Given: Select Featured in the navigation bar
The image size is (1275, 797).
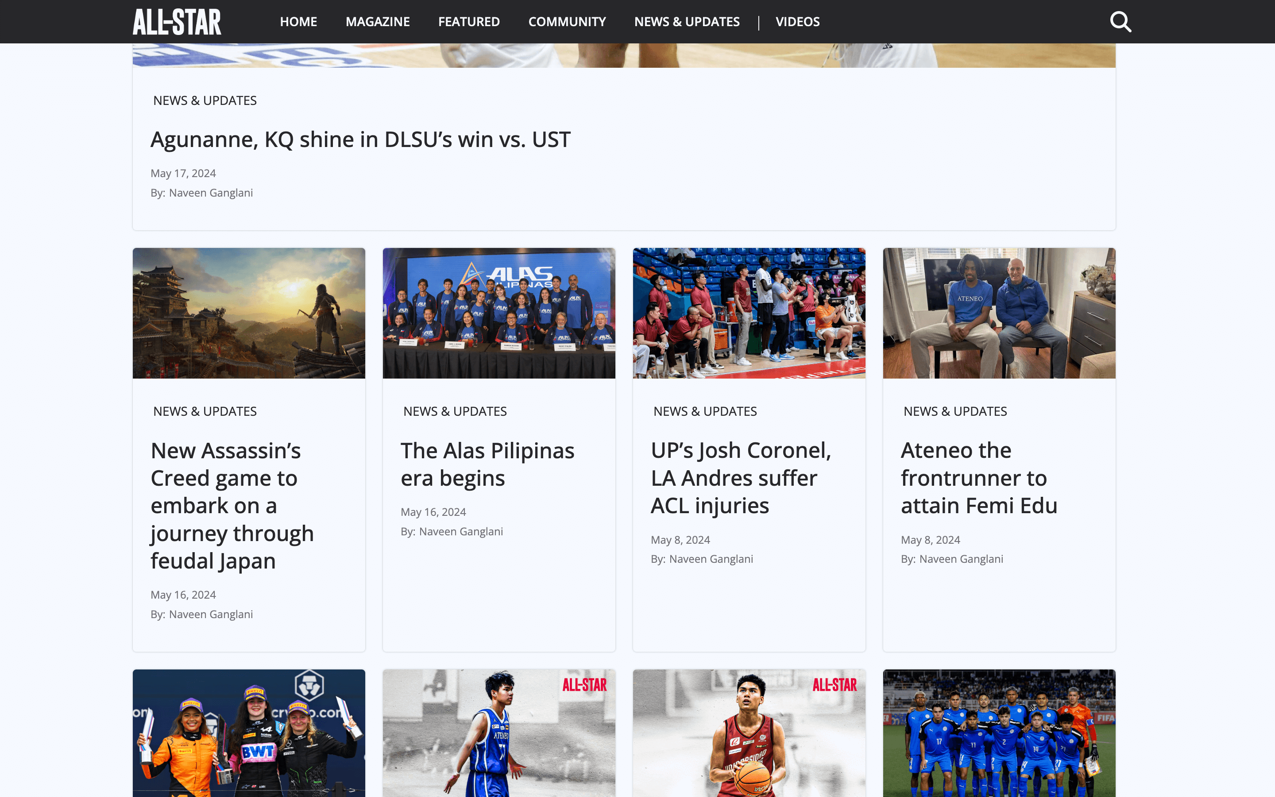Looking at the screenshot, I should click(469, 22).
